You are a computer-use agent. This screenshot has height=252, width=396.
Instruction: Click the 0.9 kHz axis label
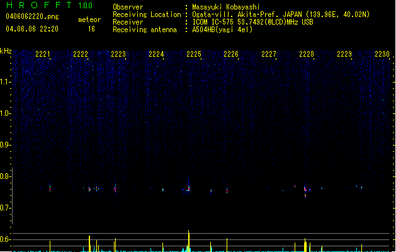[5, 145]
